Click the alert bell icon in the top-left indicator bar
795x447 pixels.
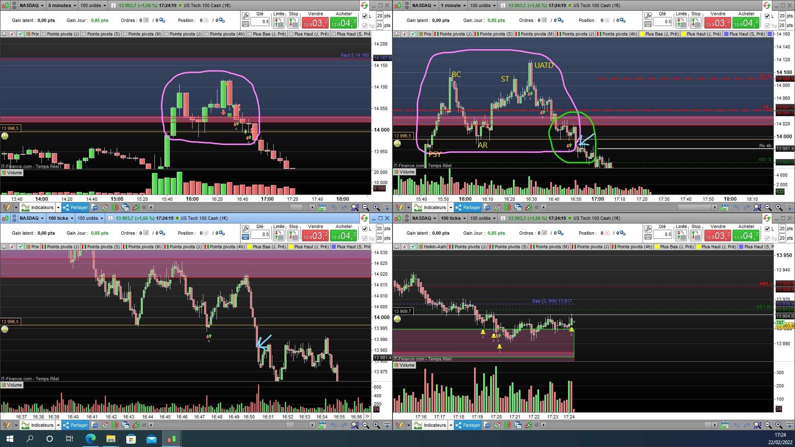4,34
